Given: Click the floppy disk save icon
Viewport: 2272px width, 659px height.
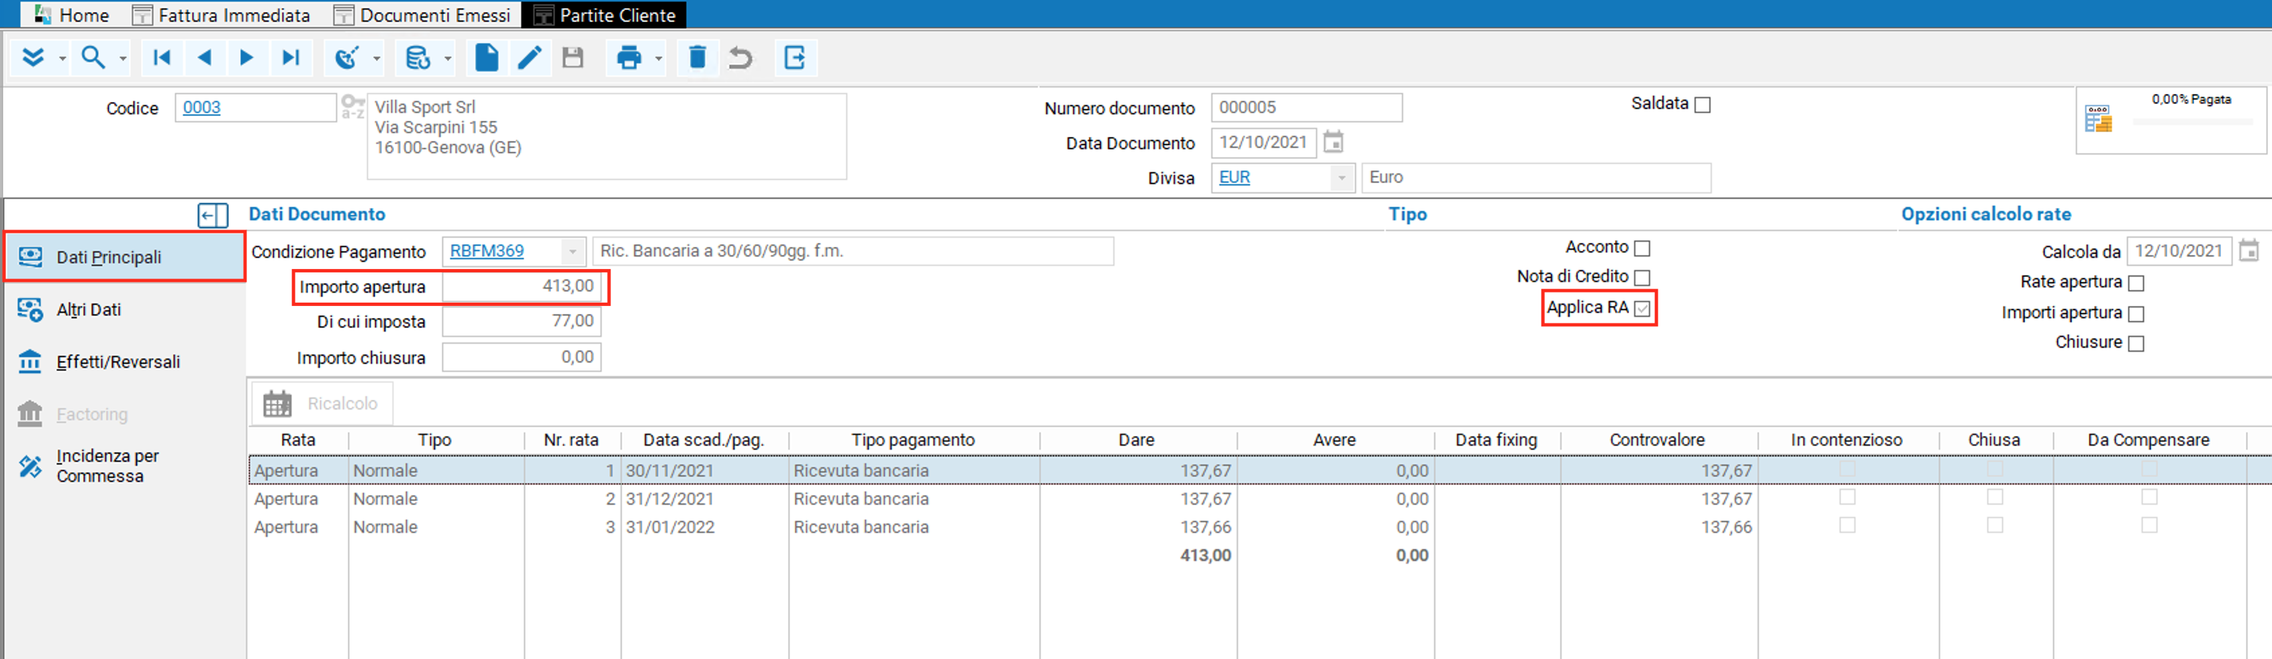Looking at the screenshot, I should pos(573,58).
